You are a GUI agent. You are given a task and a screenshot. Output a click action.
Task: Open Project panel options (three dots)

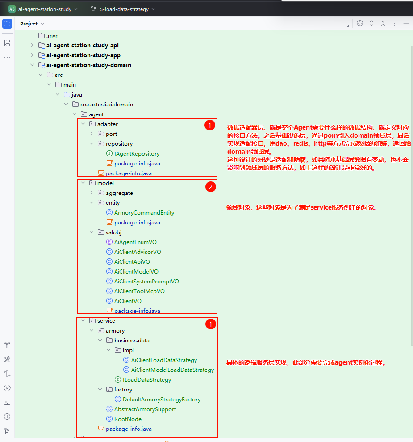(x=395, y=23)
